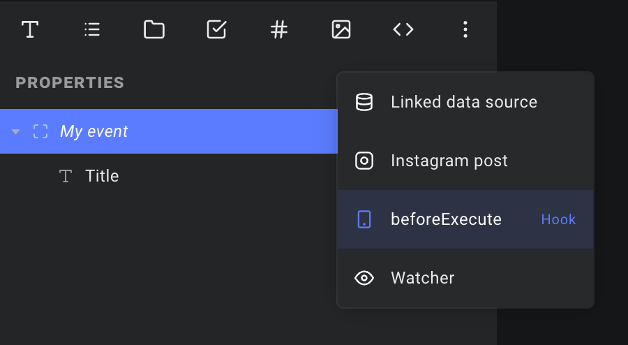Click the T icon beside Title
628x345 pixels.
[66, 176]
